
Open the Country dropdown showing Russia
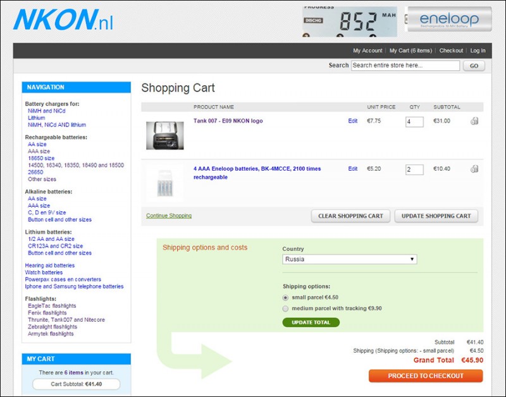(350, 259)
